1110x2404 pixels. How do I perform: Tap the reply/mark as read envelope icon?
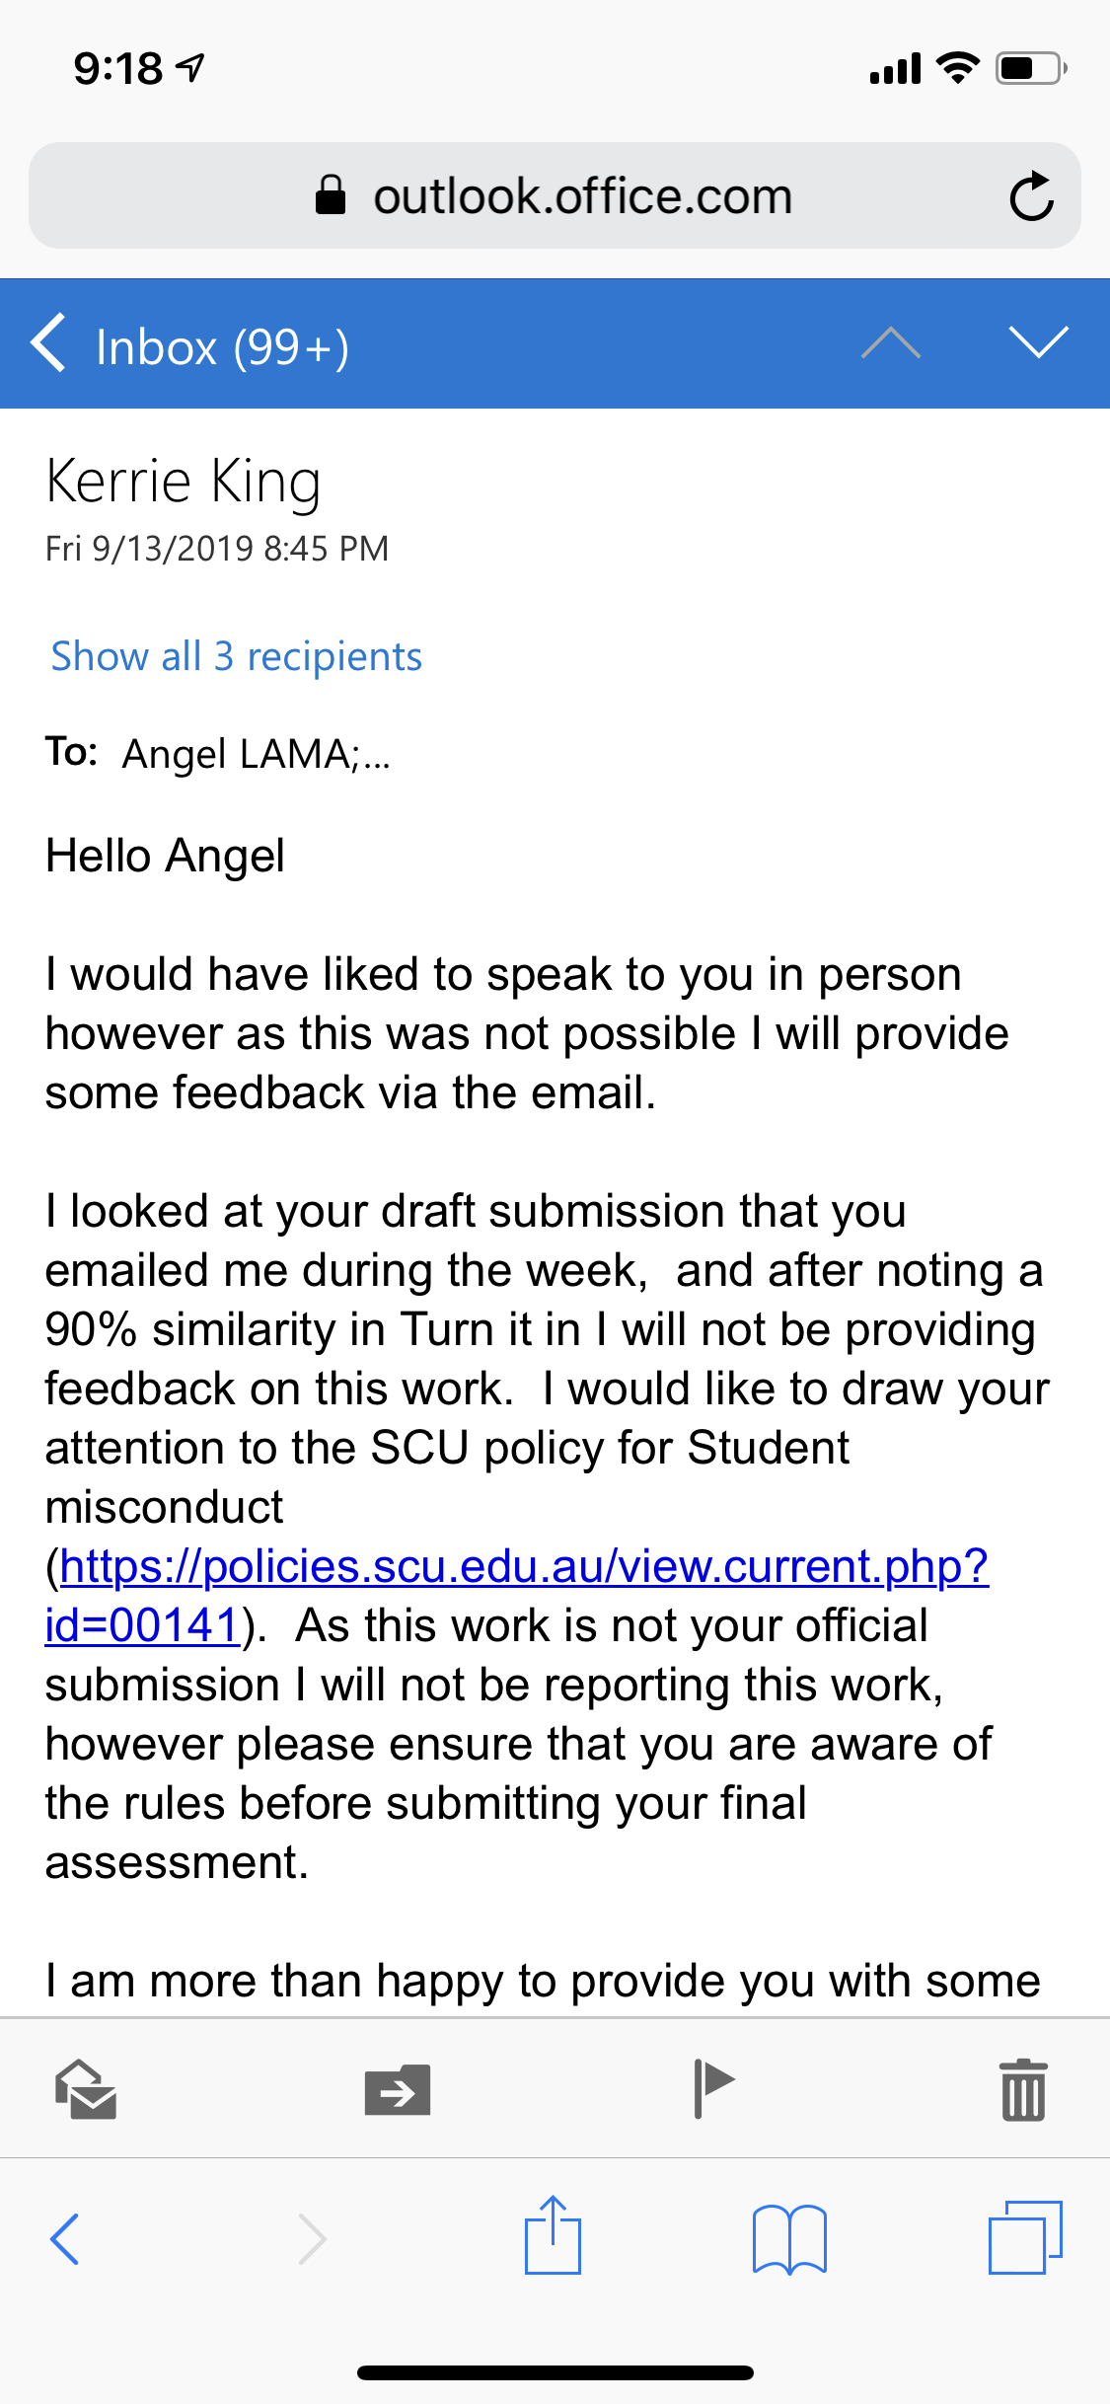tap(86, 2089)
